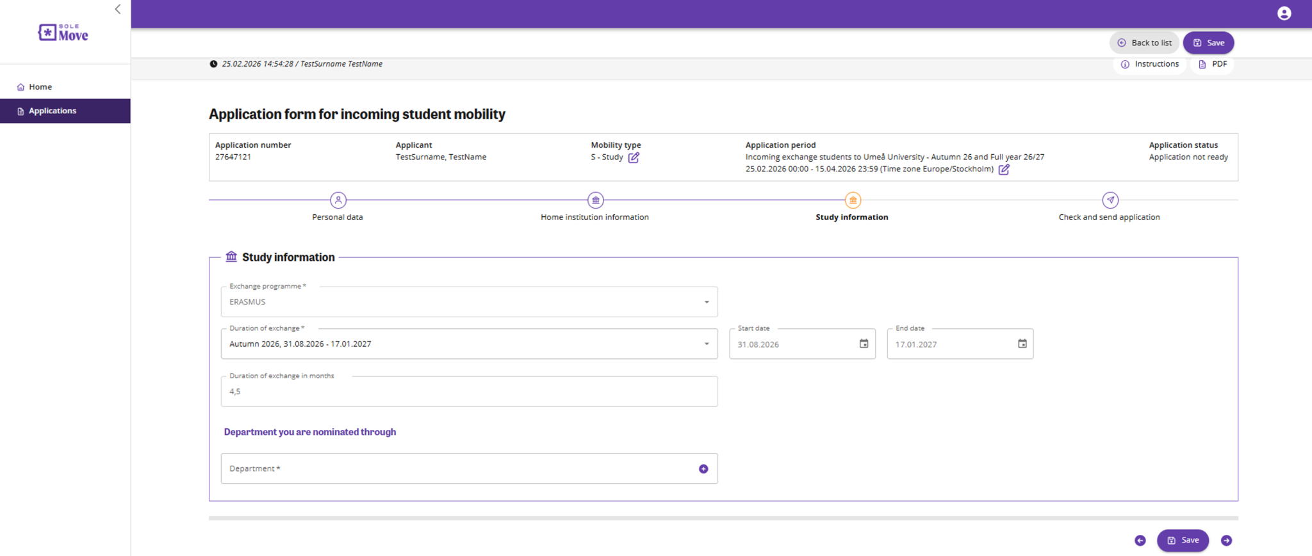Jump to the Personal data step
This screenshot has width=1312, height=556.
coord(338,200)
